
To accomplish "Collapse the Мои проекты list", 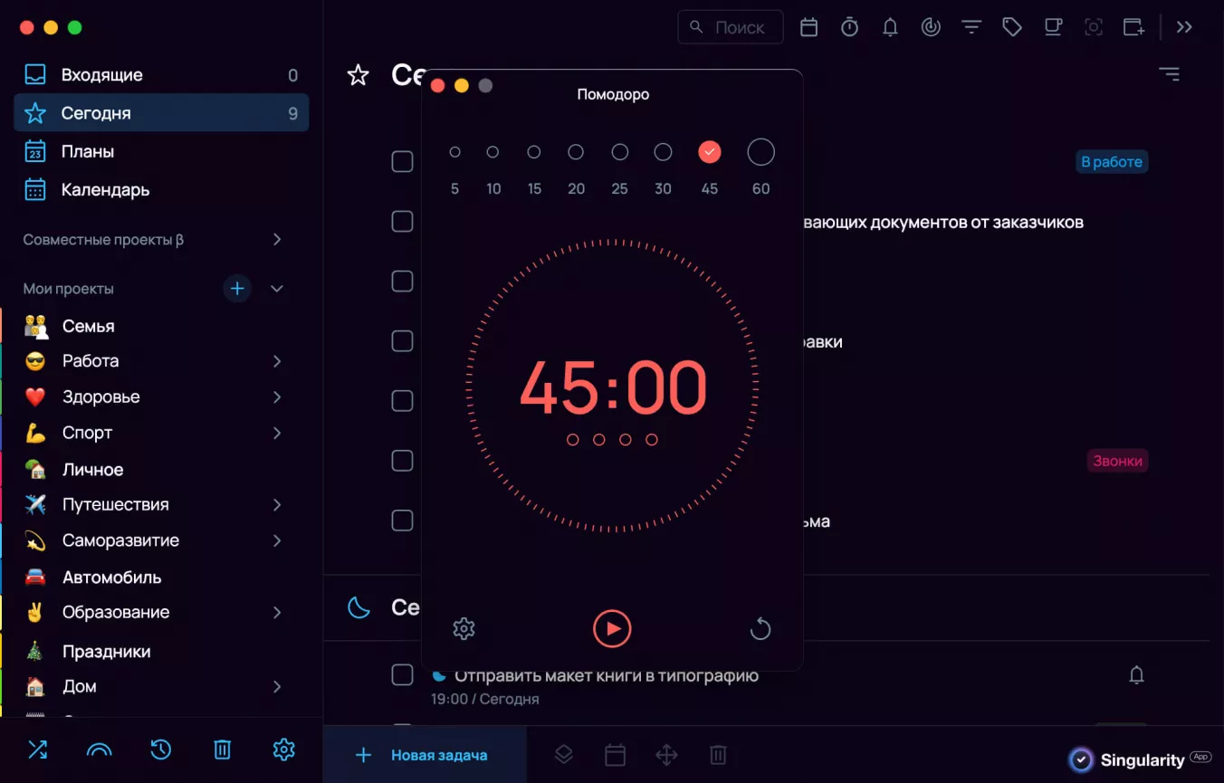I will pyautogui.click(x=277, y=289).
